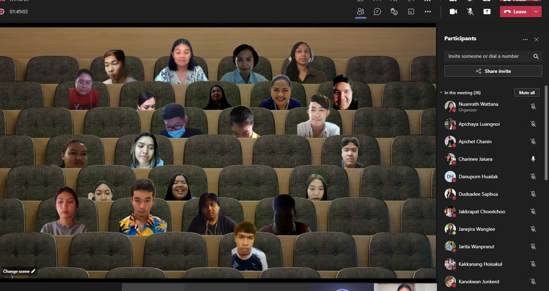Expand the Leave options dropdown arrow
Viewport: 549px width, 291px height.
[536, 11]
